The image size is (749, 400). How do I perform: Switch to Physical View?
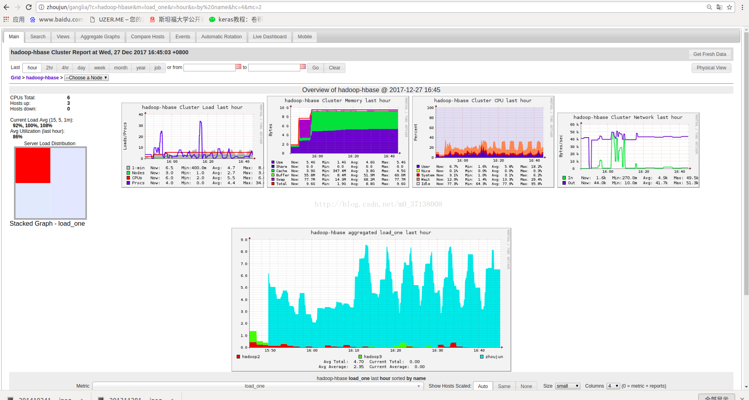[711, 68]
